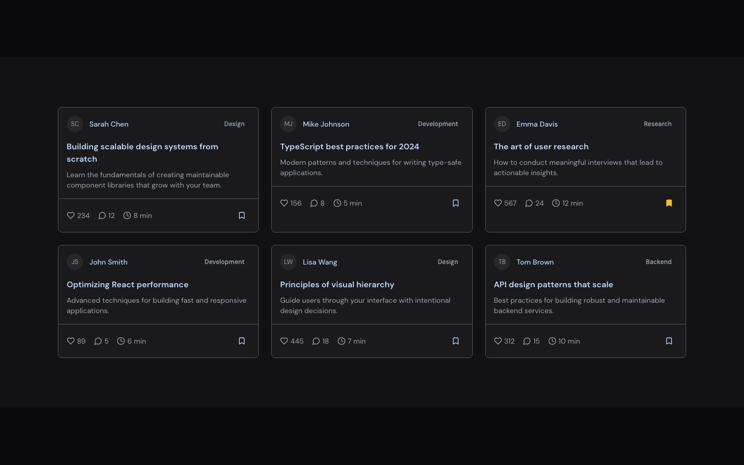Click the comment bubble on Emma Davis's article
Viewport: 744px width, 465px height.
click(529, 203)
